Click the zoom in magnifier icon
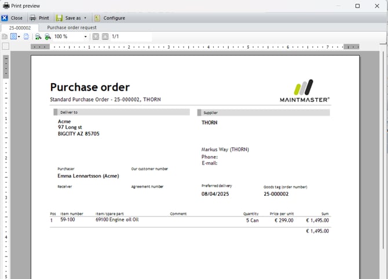Viewport: 388px width, 279px height. point(47,37)
